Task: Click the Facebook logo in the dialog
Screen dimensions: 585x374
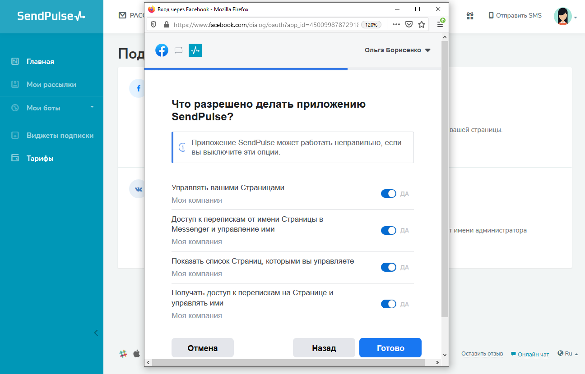Action: point(162,50)
